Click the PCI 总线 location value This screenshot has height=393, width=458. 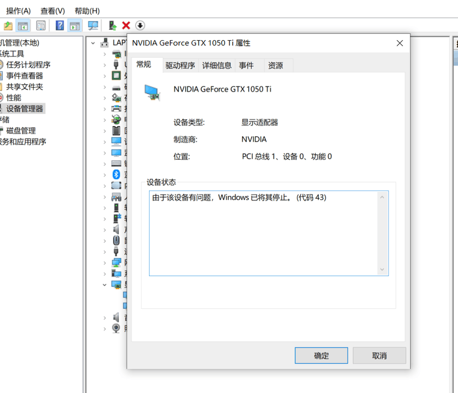[287, 156]
